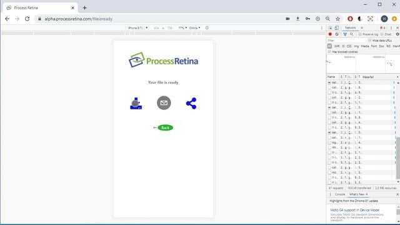The height and width of the screenshot is (225, 400).
Task: Click the install/download icon in the address bar
Action: point(297,19)
